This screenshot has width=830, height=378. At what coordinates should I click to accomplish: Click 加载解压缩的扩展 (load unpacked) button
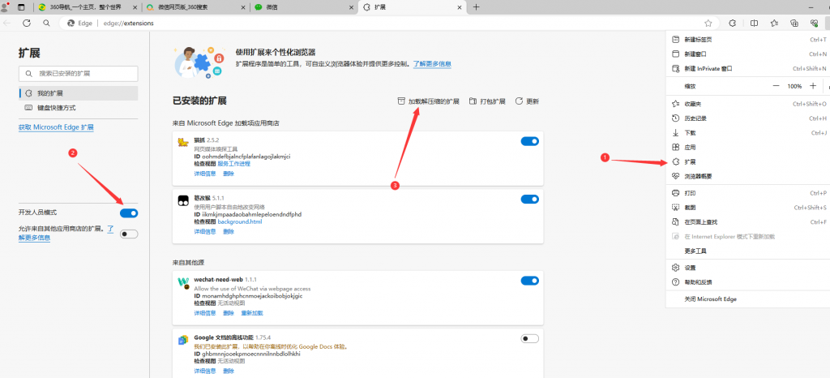click(x=427, y=101)
